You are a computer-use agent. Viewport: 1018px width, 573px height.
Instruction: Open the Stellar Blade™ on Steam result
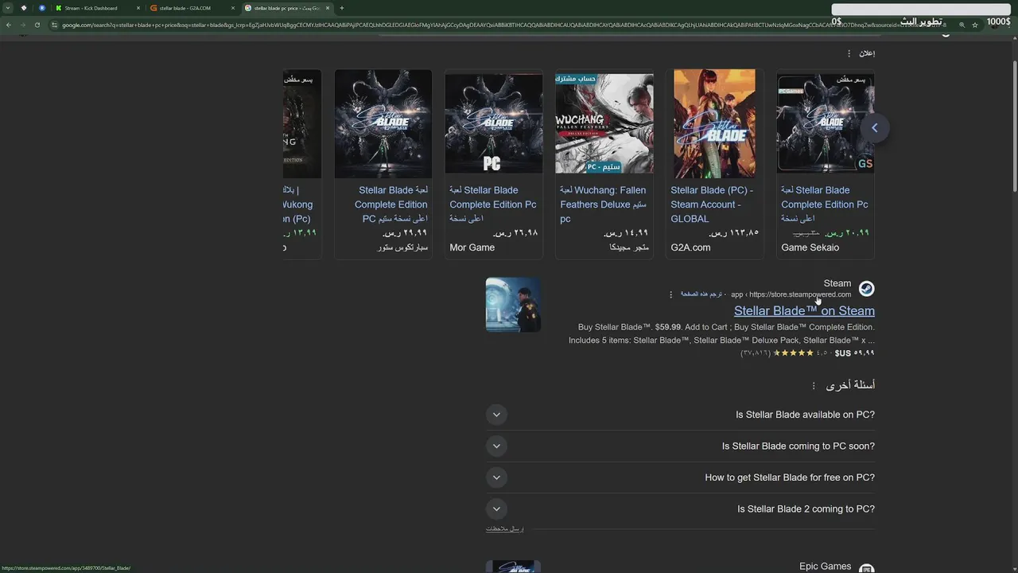[x=804, y=311]
